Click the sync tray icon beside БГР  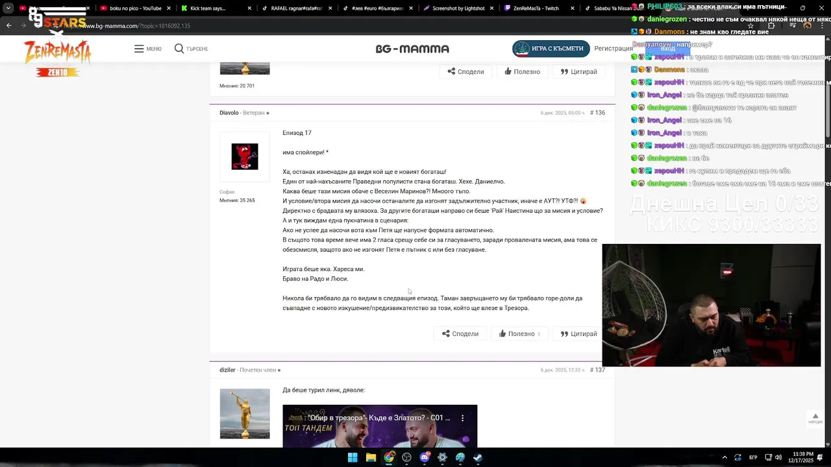click(x=738, y=457)
